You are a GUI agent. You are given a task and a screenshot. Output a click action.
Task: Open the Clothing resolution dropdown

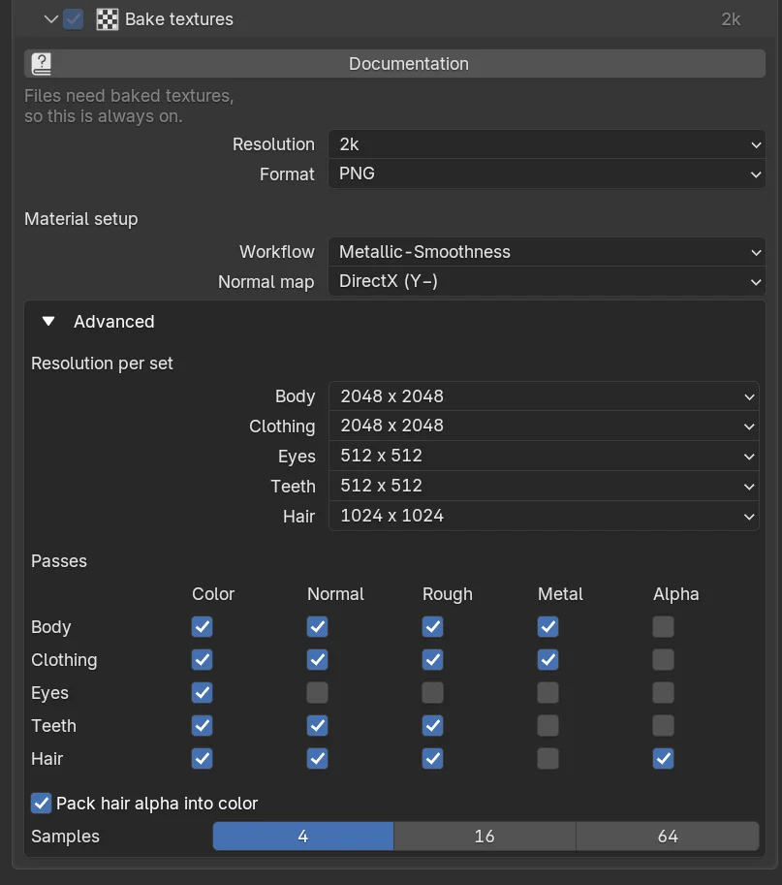[x=544, y=426]
